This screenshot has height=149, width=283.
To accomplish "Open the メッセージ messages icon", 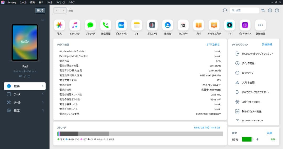I will [90, 25].
